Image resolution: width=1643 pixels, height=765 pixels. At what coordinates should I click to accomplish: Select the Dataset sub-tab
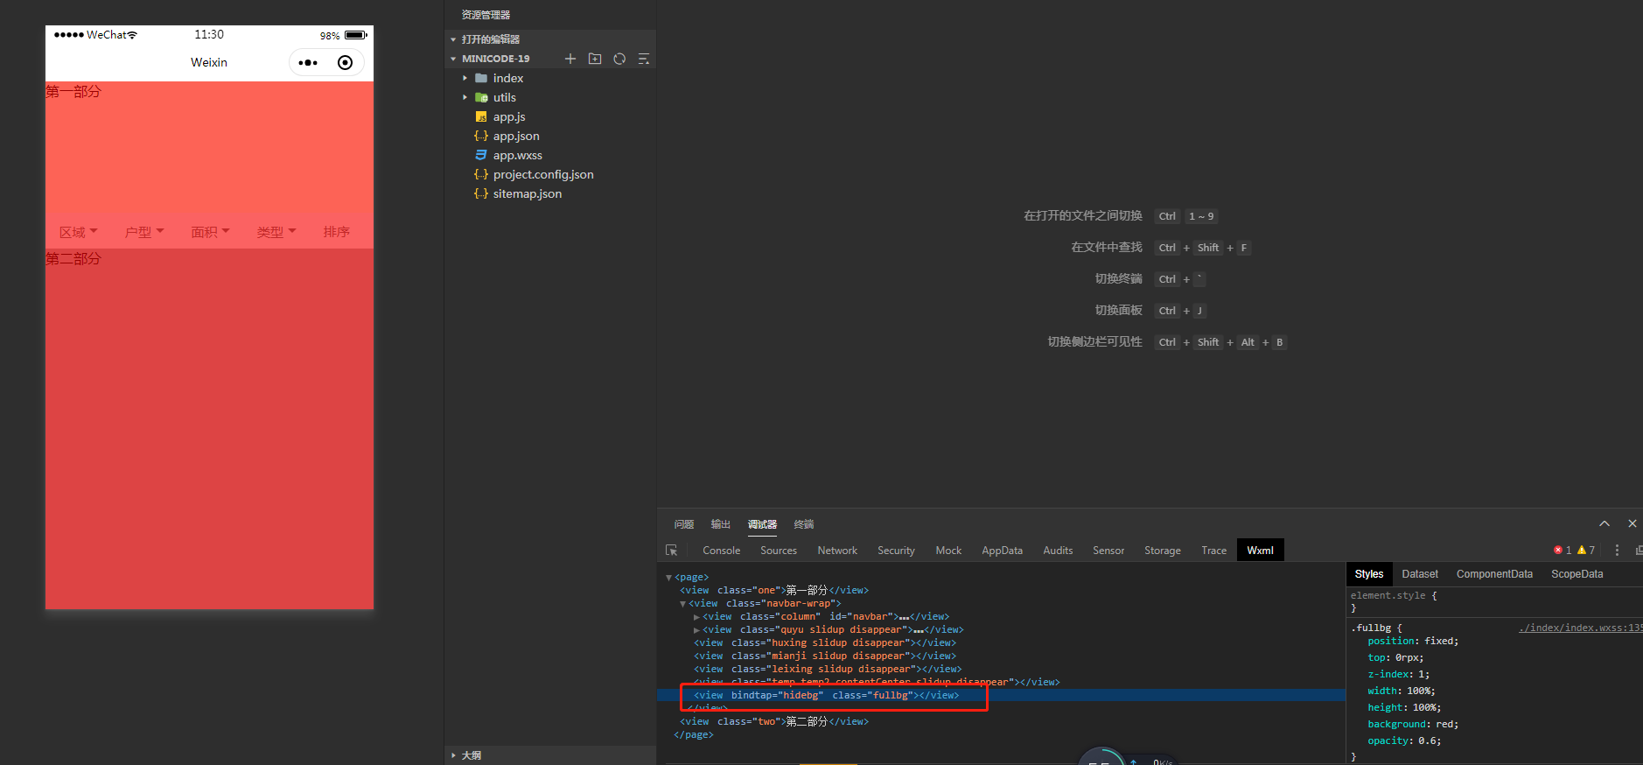click(x=1420, y=574)
